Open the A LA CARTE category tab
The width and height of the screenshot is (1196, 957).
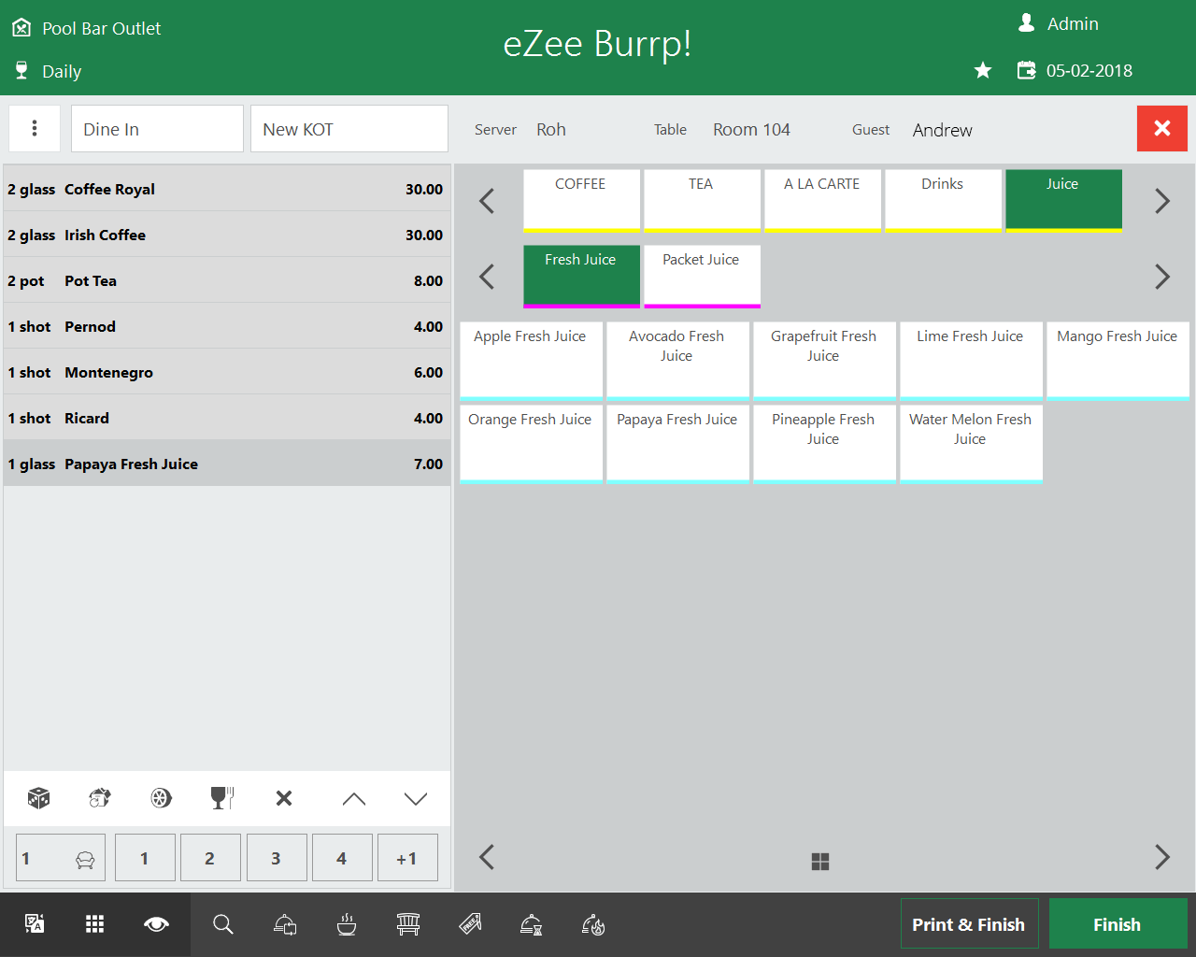pos(822,200)
